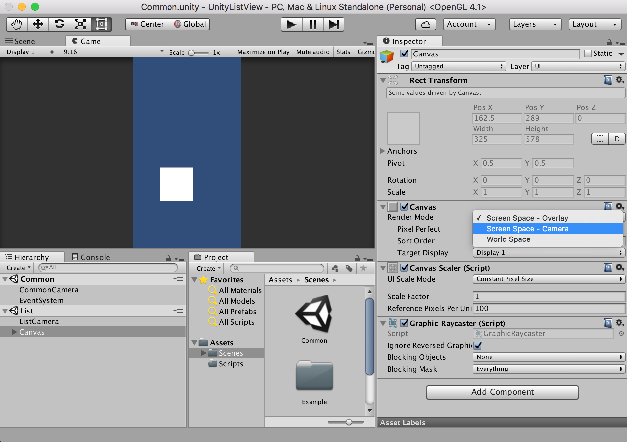The height and width of the screenshot is (442, 627).
Task: Open Canvas Scaler gear settings menu
Action: [620, 267]
